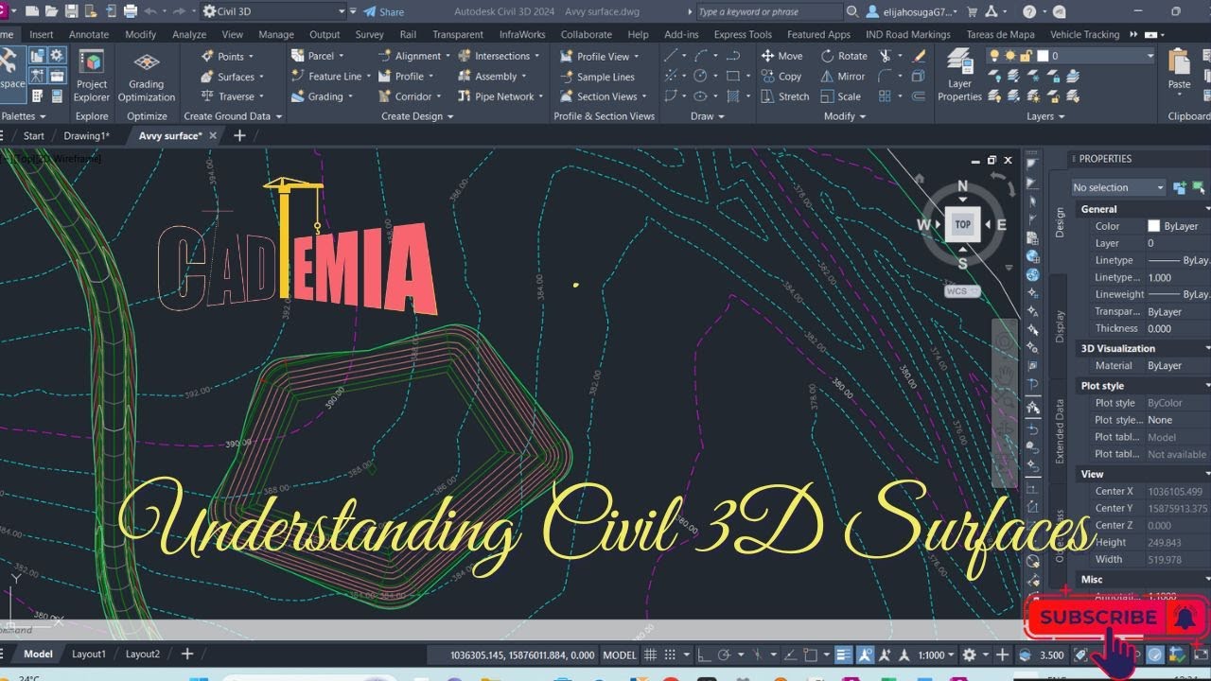Screen dimensions: 1211x681
Task: Click the new tab plus button
Action: tap(239, 135)
